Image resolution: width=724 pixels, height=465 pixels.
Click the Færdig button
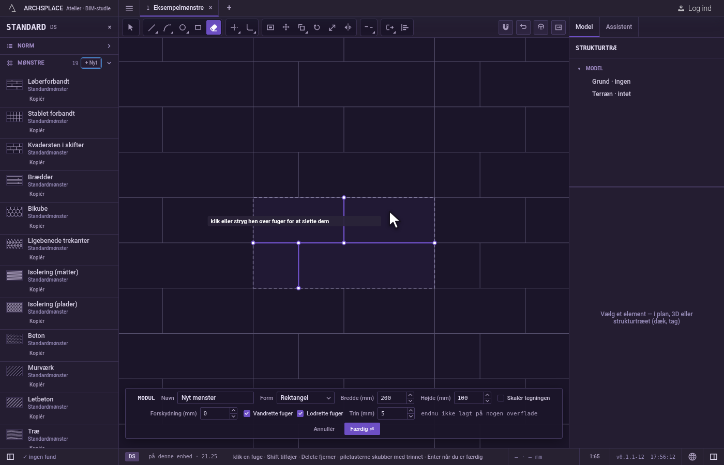pyautogui.click(x=362, y=429)
